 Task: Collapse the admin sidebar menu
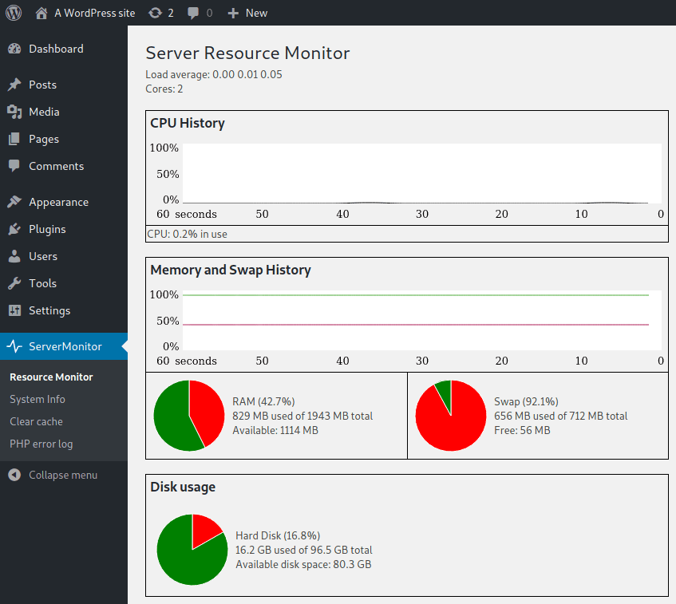[53, 475]
